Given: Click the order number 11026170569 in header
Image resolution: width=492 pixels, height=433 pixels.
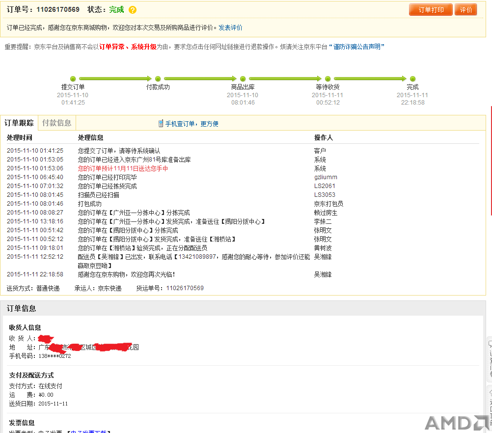Looking at the screenshot, I should [58, 9].
